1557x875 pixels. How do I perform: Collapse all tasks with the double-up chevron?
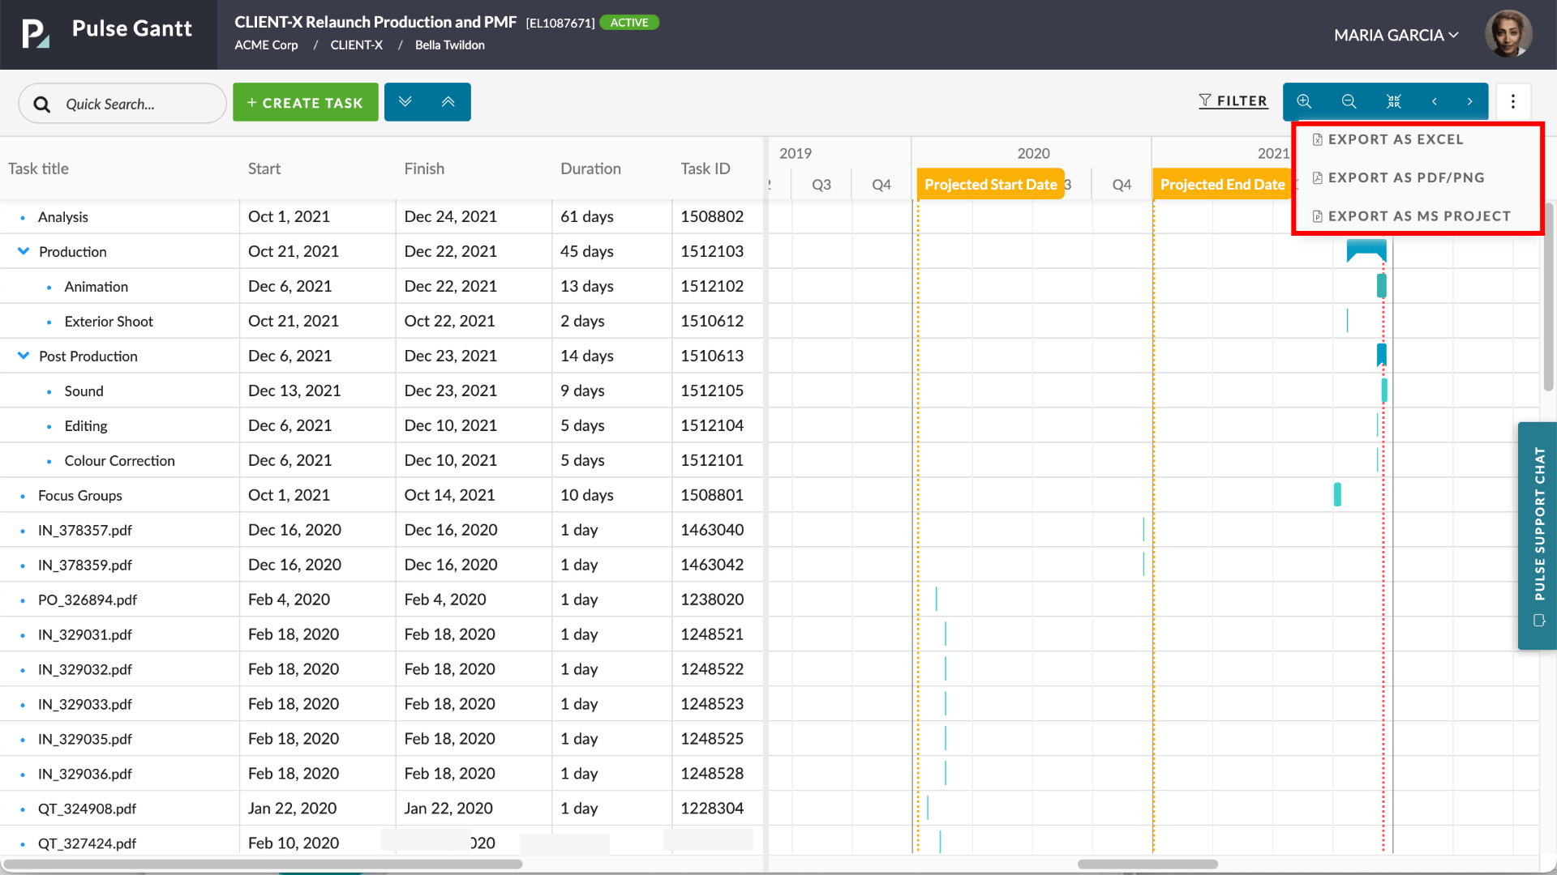[448, 101]
